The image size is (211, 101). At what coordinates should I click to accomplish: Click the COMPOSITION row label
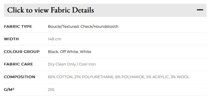point(19,77)
